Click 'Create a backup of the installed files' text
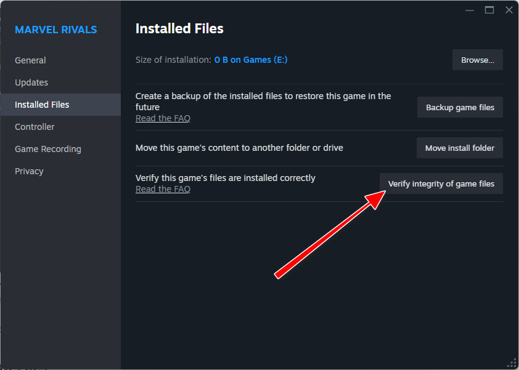This screenshot has height=370, width=519. (263, 102)
